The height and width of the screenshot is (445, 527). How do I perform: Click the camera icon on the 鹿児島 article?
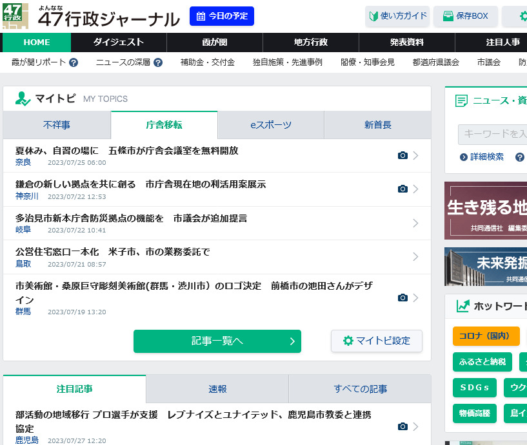[403, 426]
